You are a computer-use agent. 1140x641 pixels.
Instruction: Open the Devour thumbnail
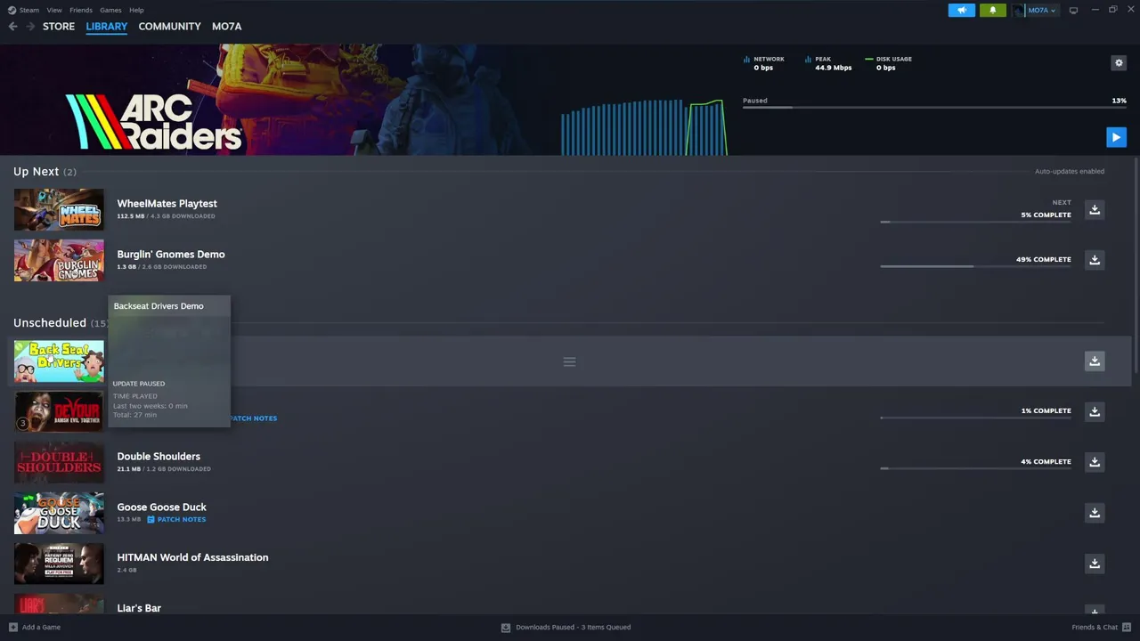pos(59,411)
